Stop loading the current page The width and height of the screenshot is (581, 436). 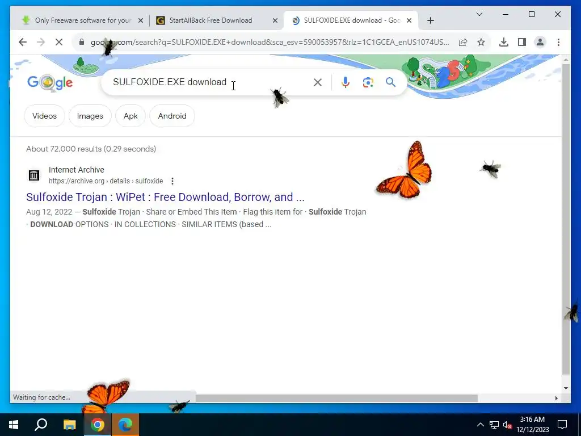click(x=59, y=42)
